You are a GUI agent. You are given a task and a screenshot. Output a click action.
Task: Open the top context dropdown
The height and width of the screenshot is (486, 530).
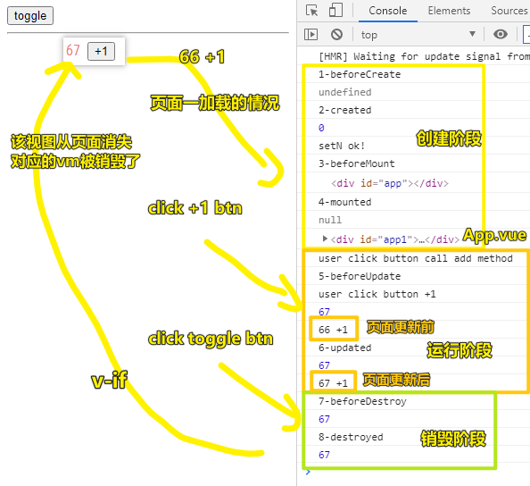click(418, 35)
